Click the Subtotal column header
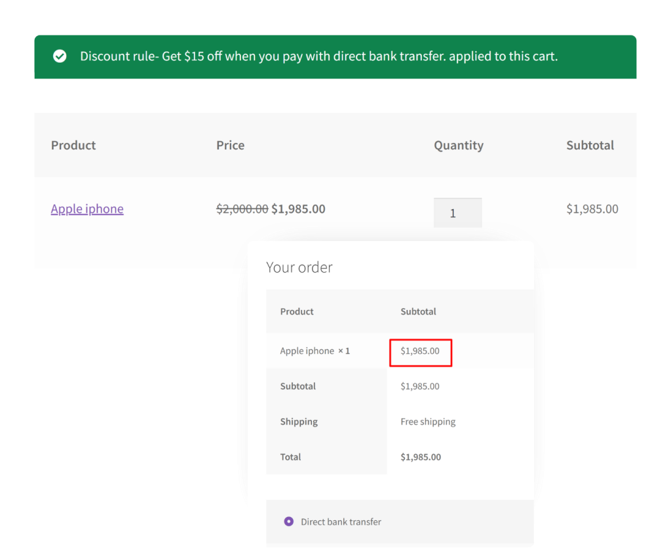671x555 pixels. pos(590,145)
